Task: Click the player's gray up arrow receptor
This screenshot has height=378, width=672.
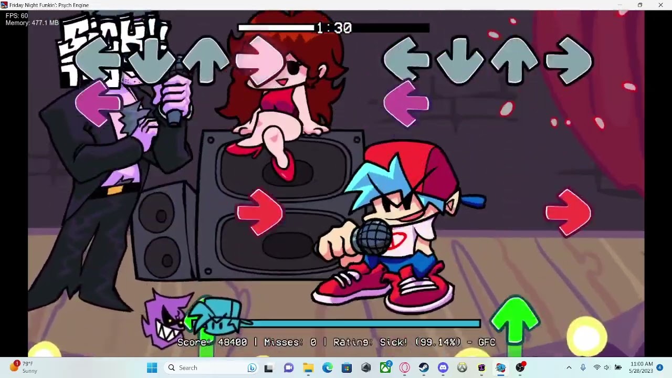Action: [514, 60]
